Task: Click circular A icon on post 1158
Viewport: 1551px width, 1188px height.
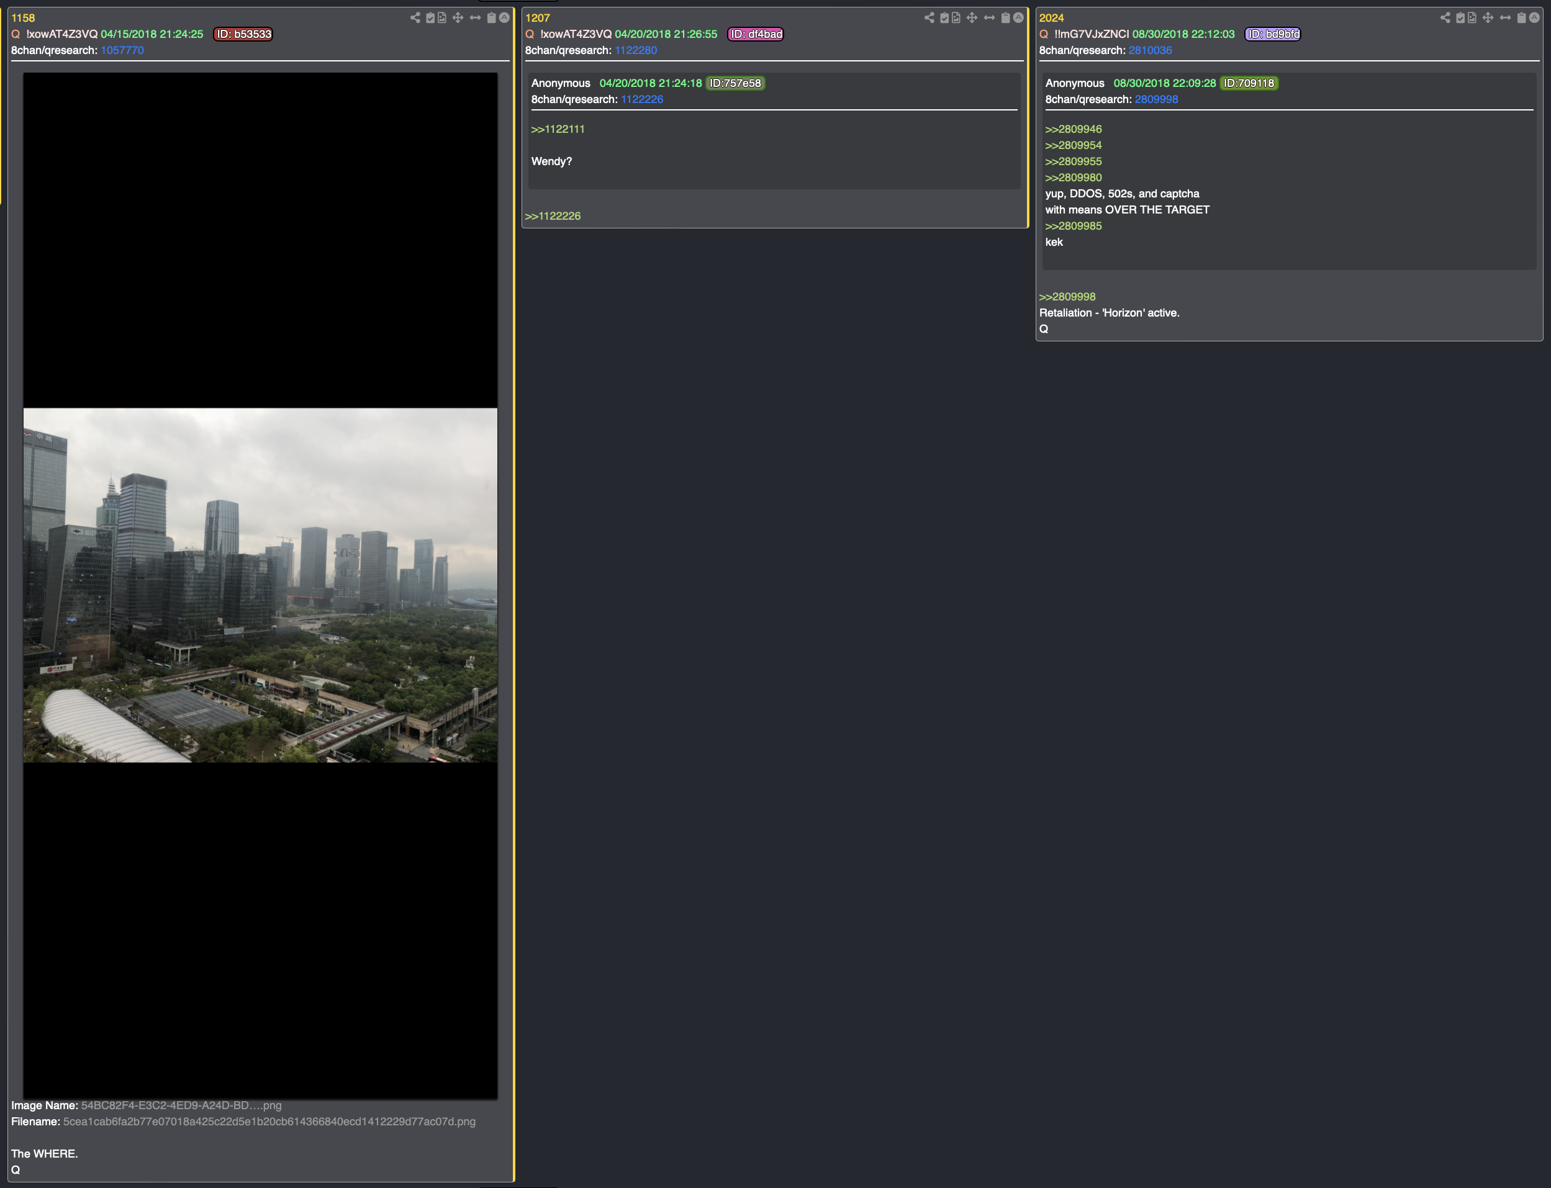Action: (504, 17)
